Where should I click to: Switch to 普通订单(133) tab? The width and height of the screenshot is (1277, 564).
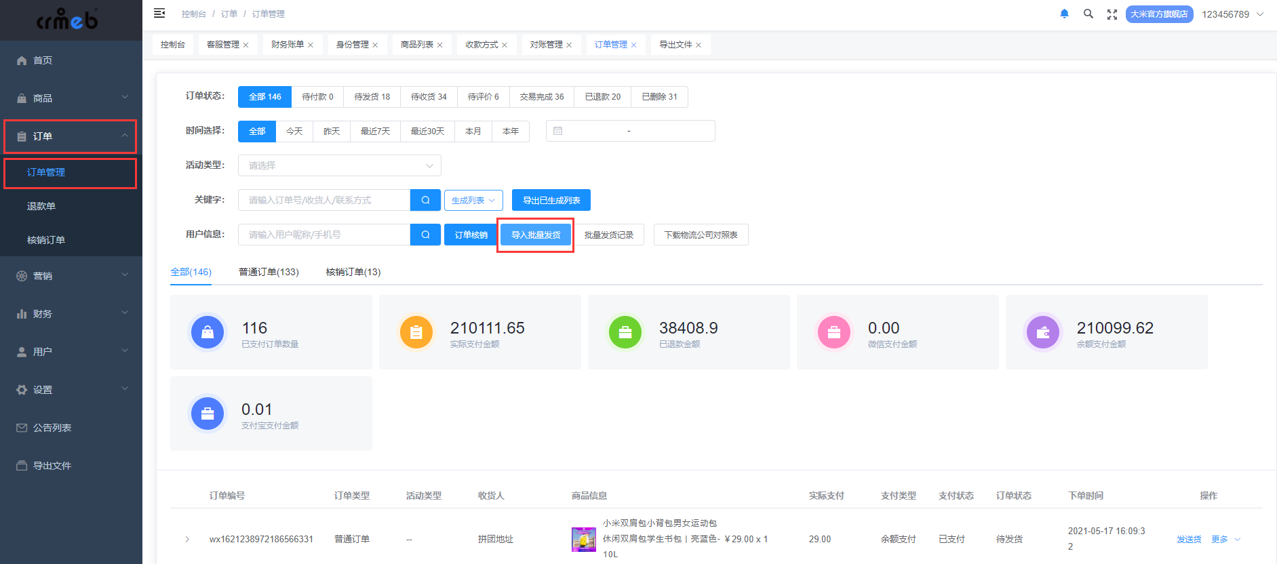point(269,272)
